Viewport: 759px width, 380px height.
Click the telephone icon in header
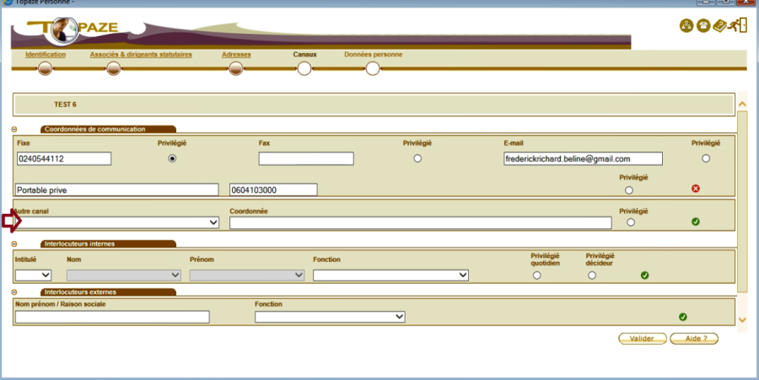pyautogui.click(x=702, y=25)
